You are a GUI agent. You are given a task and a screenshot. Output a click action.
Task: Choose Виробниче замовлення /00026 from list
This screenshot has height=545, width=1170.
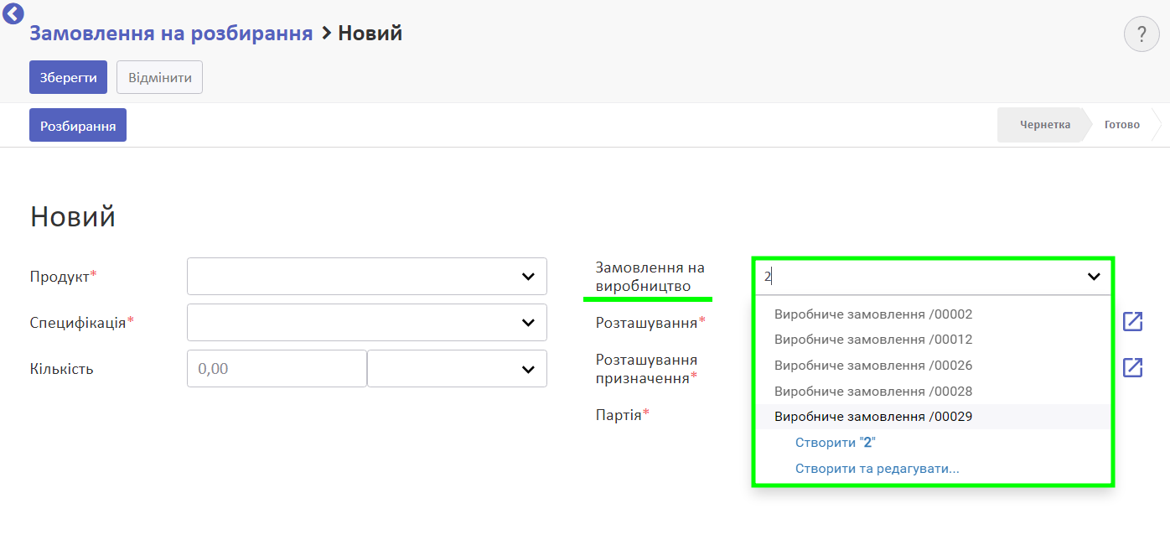pyautogui.click(x=872, y=366)
